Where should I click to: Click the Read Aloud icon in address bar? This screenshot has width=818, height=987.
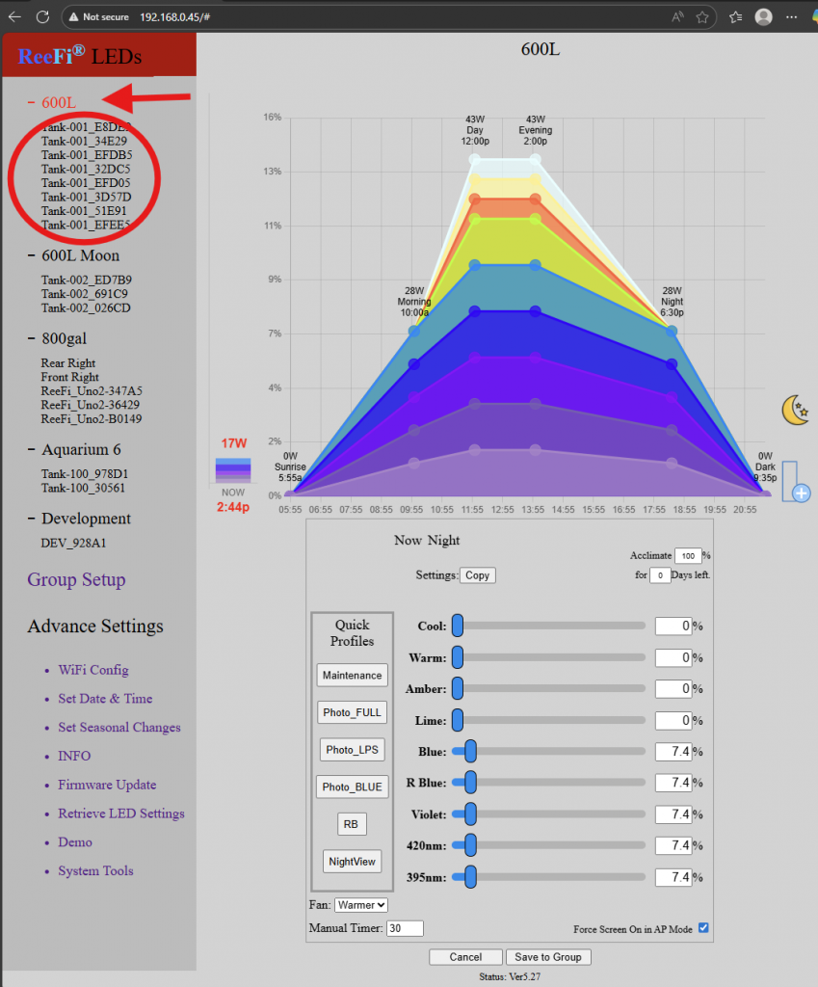click(677, 16)
